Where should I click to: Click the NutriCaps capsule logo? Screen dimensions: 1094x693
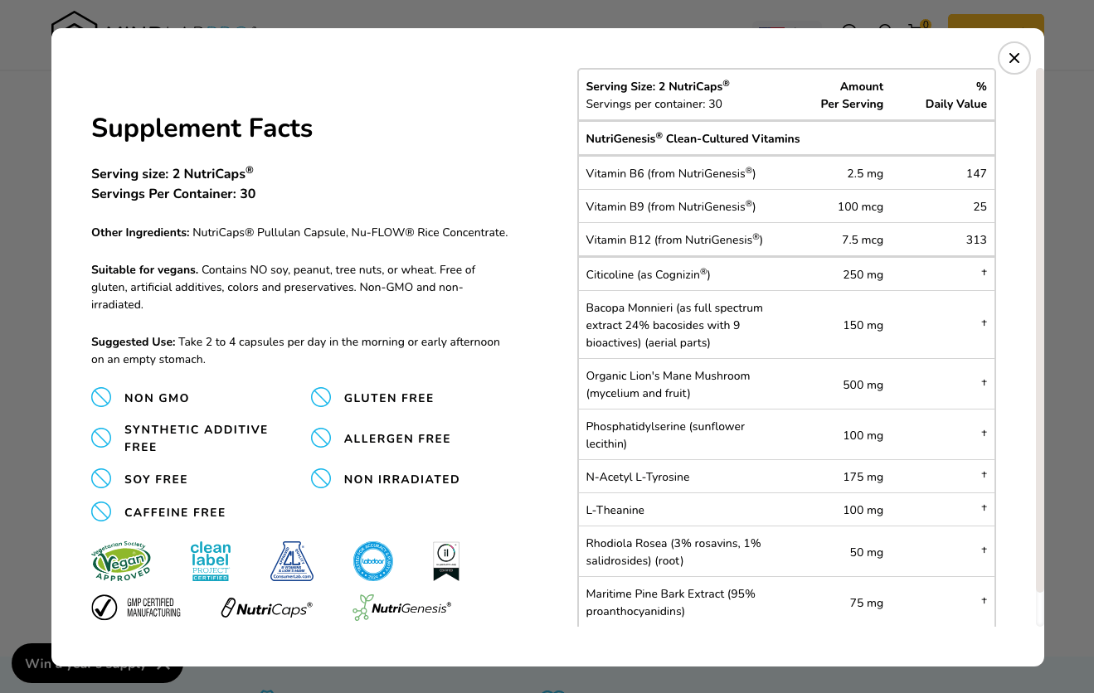point(267,608)
